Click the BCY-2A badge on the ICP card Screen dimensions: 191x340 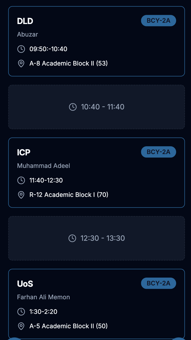pyautogui.click(x=158, y=152)
